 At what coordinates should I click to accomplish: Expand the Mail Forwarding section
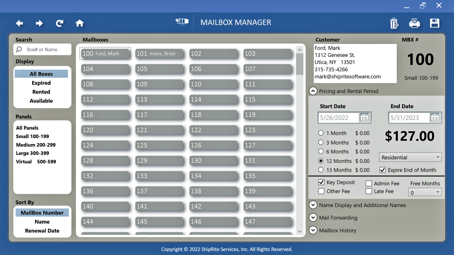tap(313, 218)
